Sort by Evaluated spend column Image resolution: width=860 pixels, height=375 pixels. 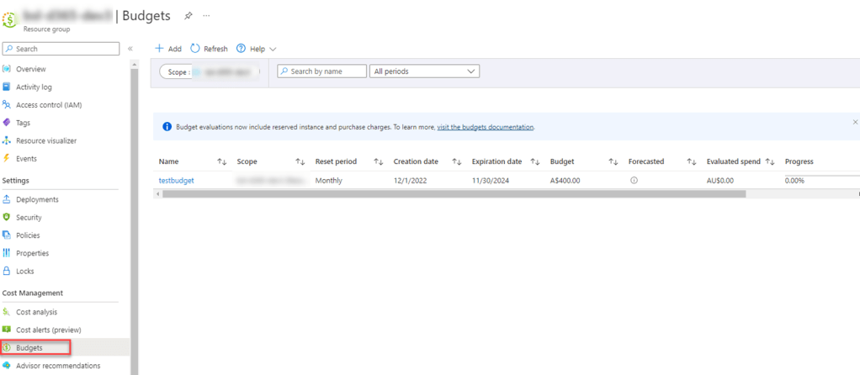click(x=769, y=161)
